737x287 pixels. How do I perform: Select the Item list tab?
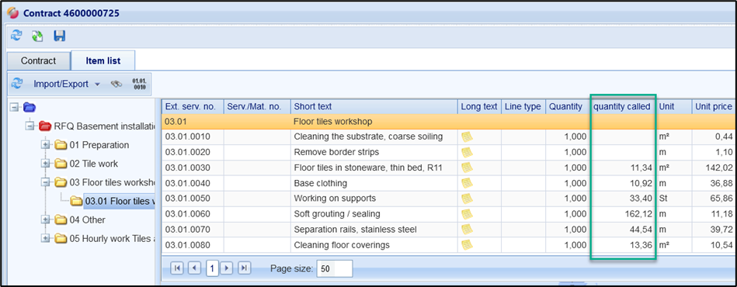coord(103,61)
